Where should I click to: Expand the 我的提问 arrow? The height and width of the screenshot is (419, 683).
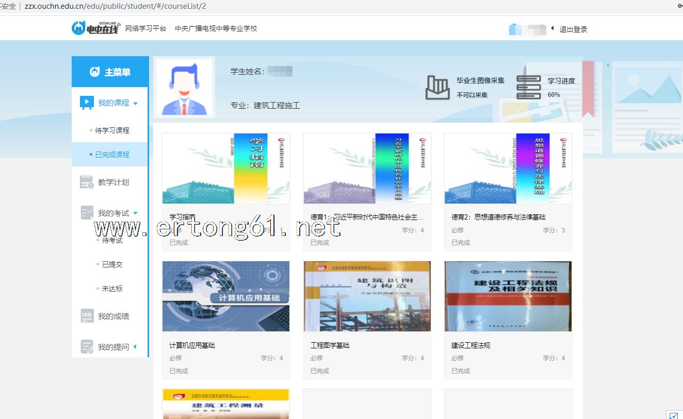tap(135, 347)
